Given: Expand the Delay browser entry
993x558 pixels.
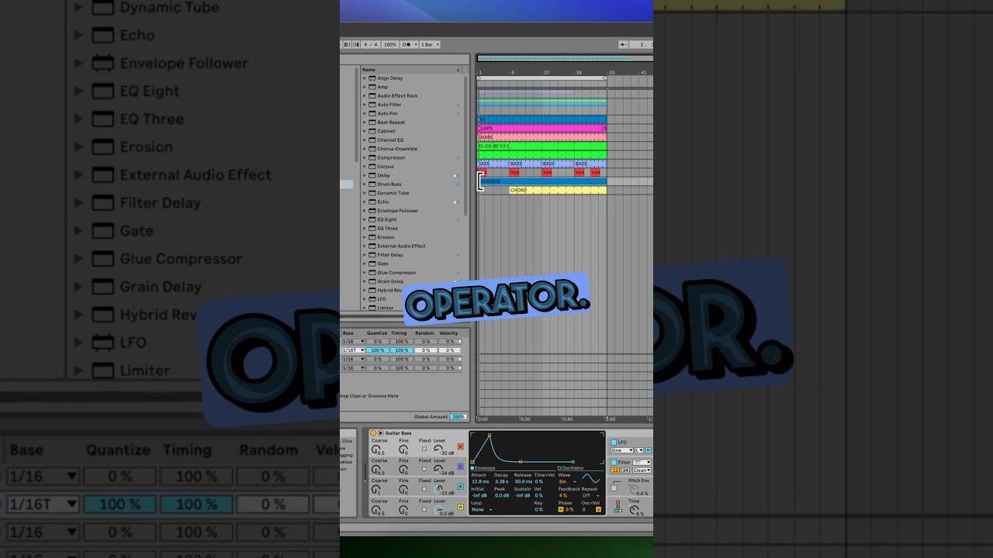Looking at the screenshot, I should [365, 175].
